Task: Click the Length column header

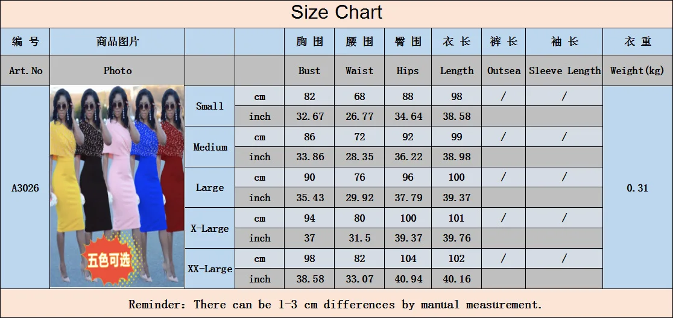Action: click(x=457, y=70)
